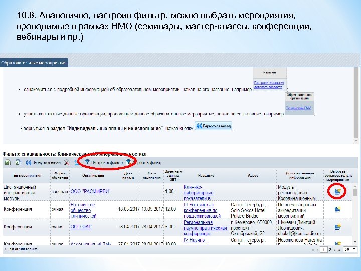Open the 50 rows-per-page dropdown
The image size is (361, 271).
tap(350, 249)
